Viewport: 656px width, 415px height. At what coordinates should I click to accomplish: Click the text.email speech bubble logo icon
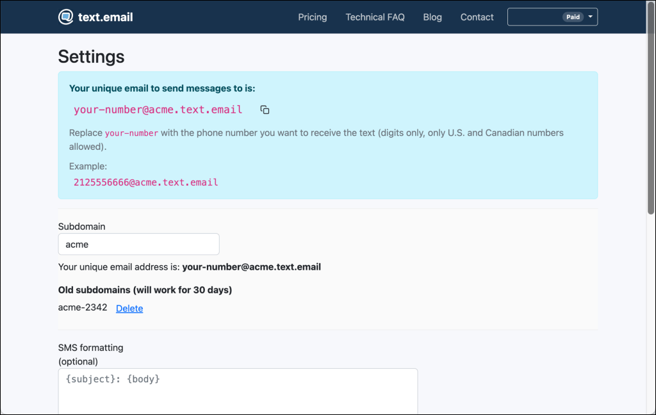[65, 17]
